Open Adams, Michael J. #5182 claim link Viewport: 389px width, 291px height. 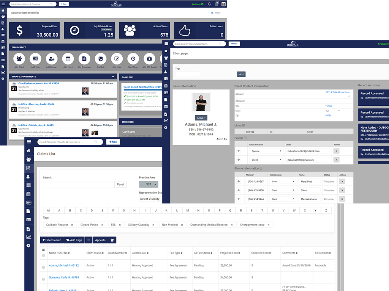coord(64,265)
